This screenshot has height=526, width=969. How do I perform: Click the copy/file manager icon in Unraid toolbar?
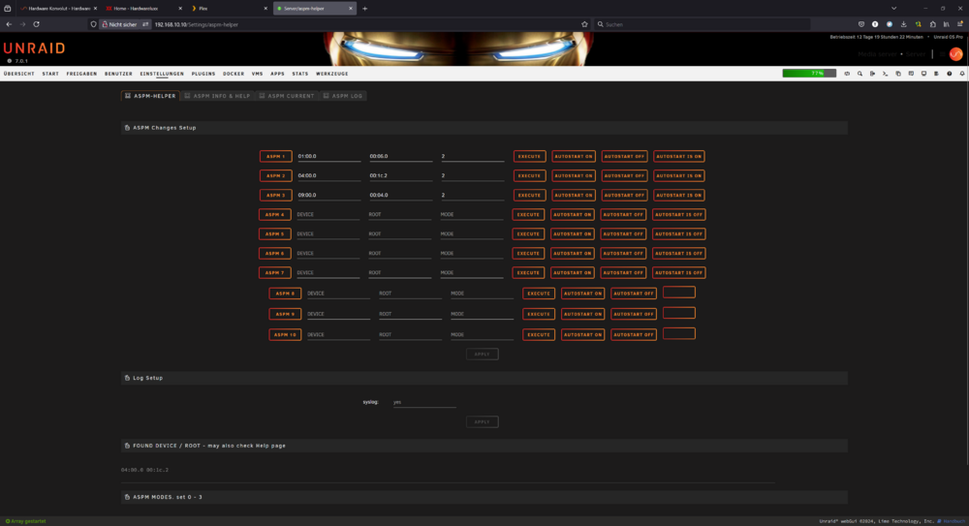[x=898, y=74]
